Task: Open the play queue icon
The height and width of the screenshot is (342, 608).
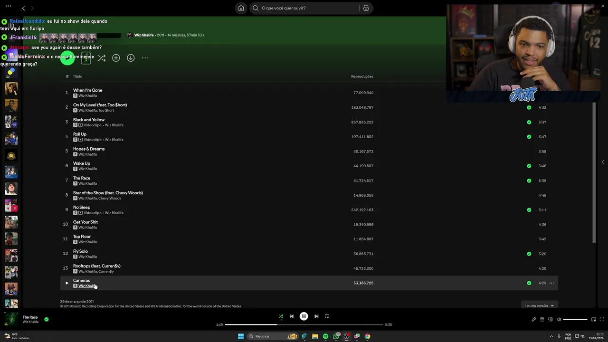Action: tap(542, 320)
